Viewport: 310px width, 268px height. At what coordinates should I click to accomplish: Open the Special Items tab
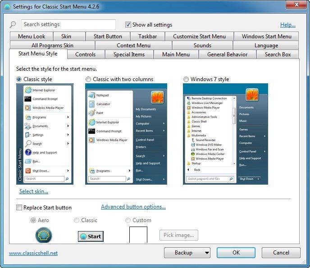(x=129, y=55)
